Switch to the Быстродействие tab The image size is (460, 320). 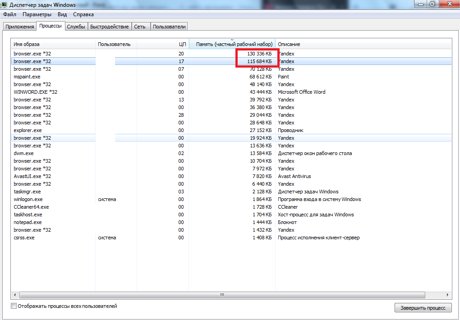109,27
